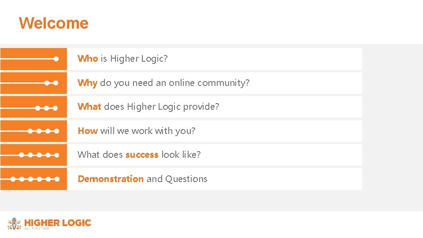The width and height of the screenshot is (423, 238).
Task: Click the Higher Logic mascot logo icon
Action: pos(15,223)
